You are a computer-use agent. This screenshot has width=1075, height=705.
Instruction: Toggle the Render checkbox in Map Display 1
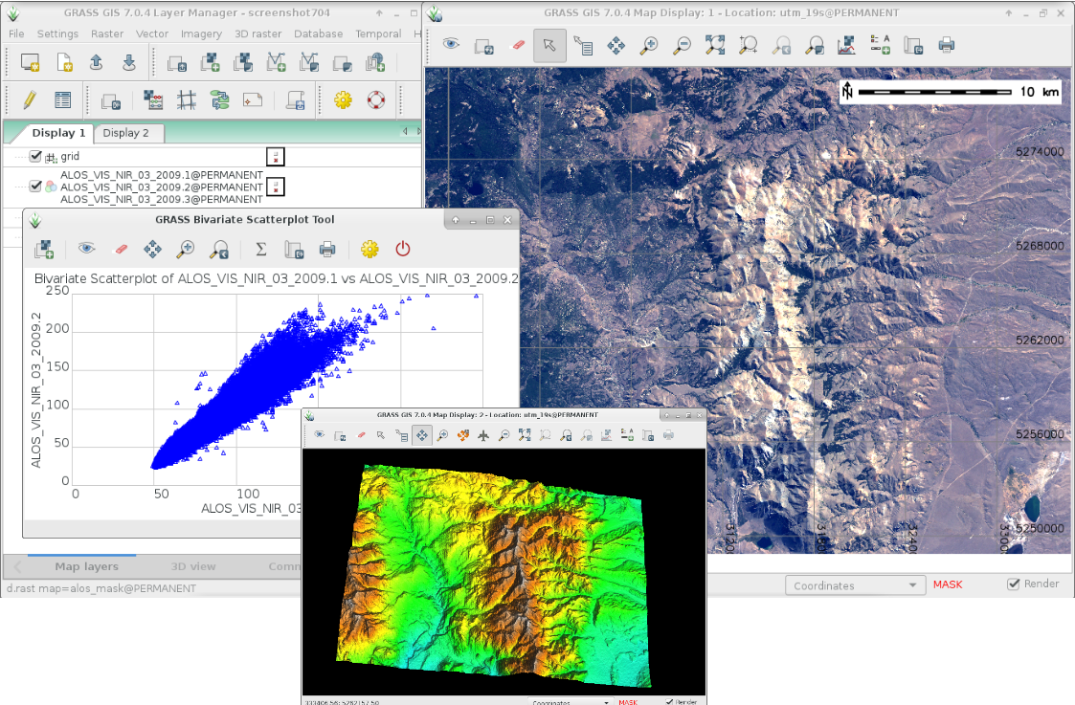[1014, 584]
